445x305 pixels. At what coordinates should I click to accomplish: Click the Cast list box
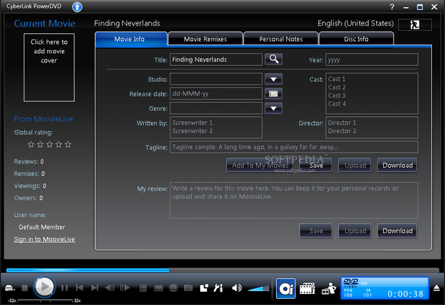click(372, 94)
